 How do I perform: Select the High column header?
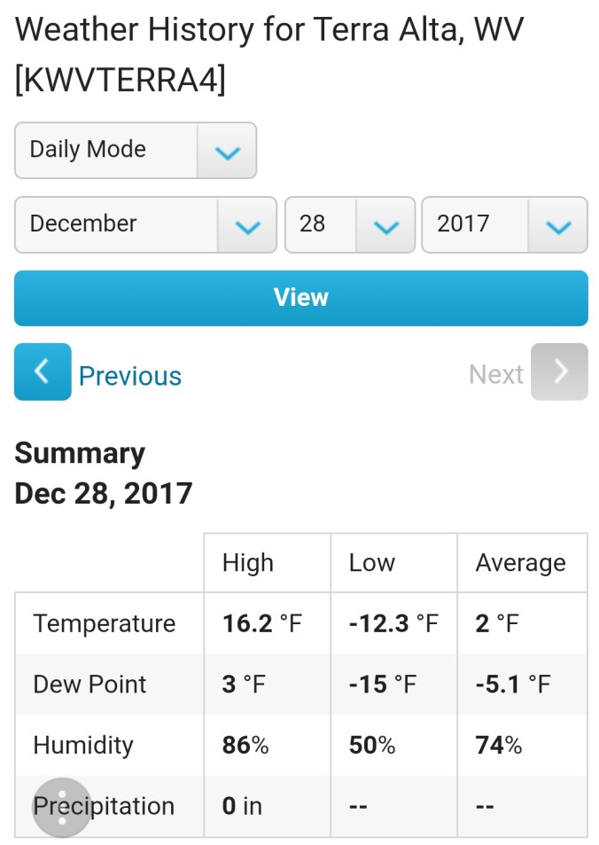(x=248, y=562)
